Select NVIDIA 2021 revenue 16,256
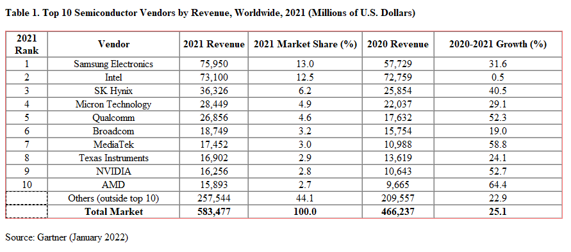This screenshot has width=571, height=252. (214, 171)
